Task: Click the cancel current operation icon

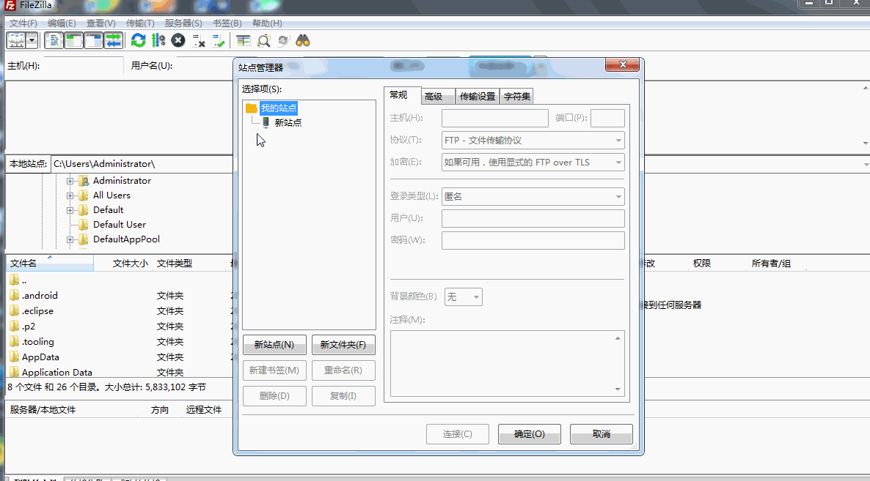Action: (178, 40)
